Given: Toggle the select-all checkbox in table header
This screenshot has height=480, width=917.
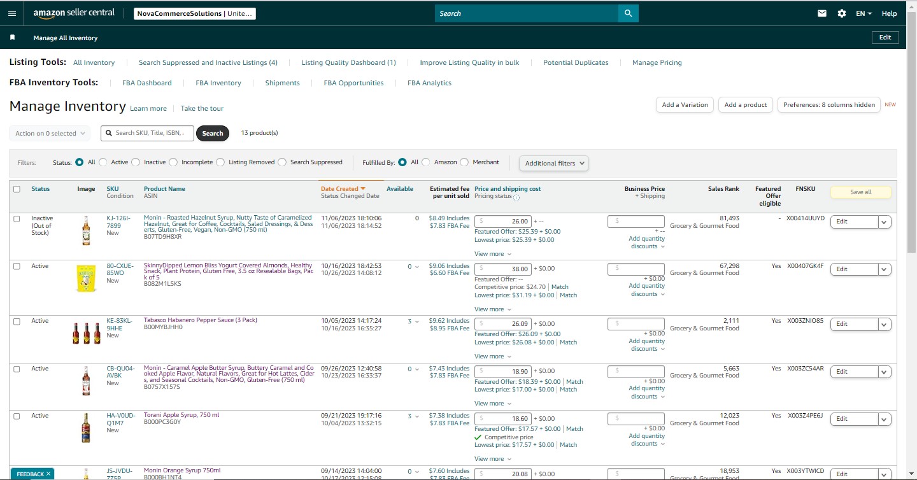Looking at the screenshot, I should coord(17,189).
